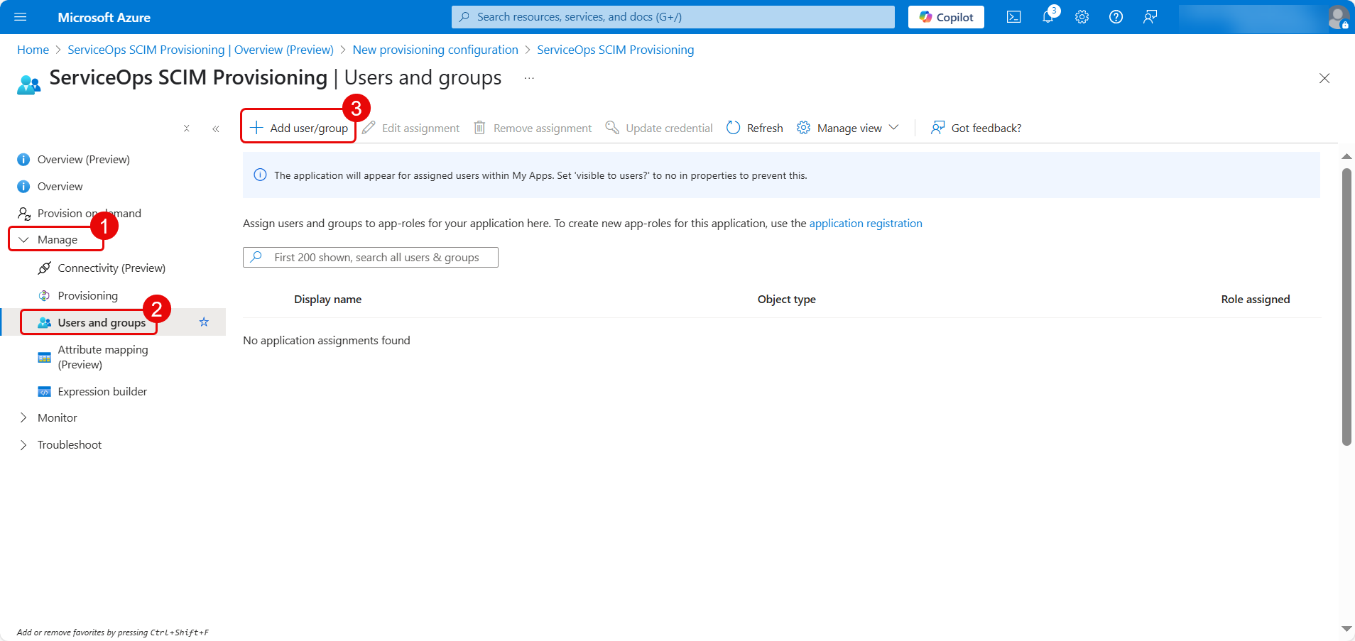Screen dimensions: 1355x641
Task: Open the Manage view dropdown
Action: 849,128
